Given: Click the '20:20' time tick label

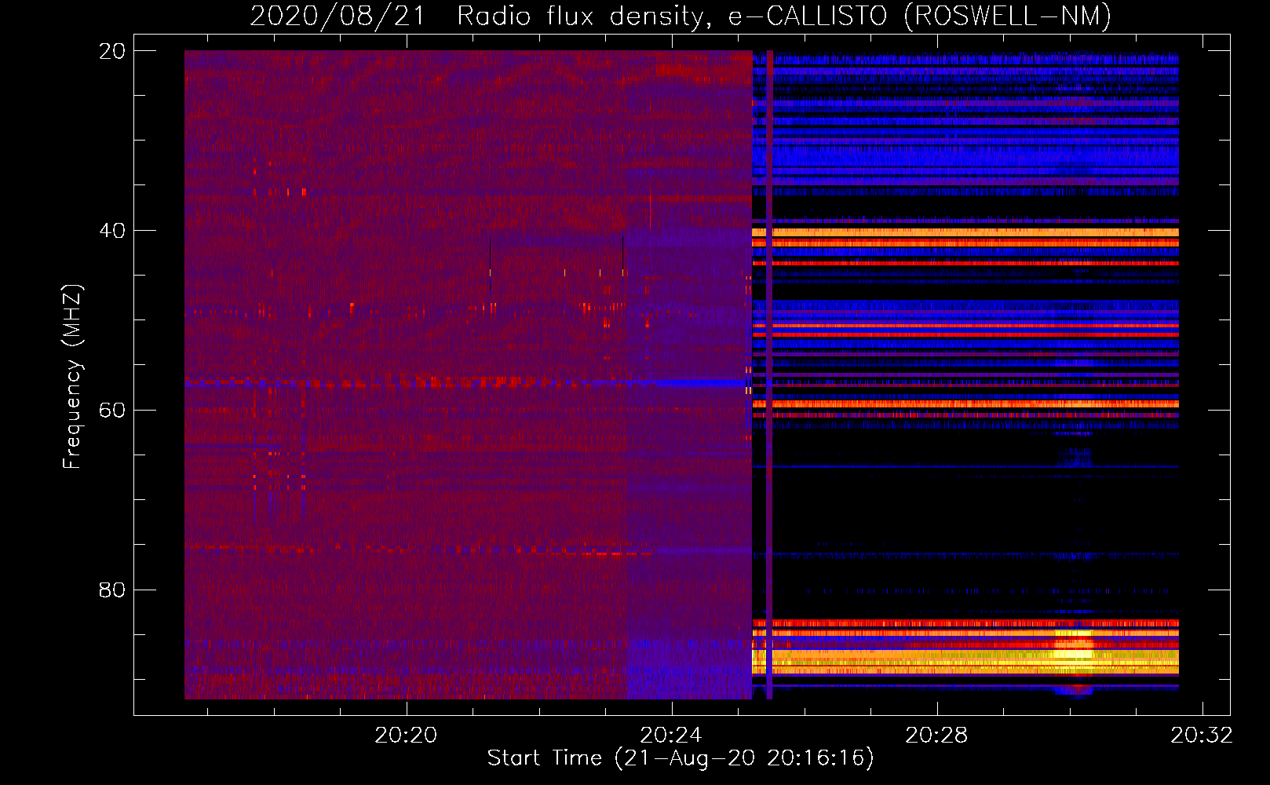Looking at the screenshot, I should (406, 736).
